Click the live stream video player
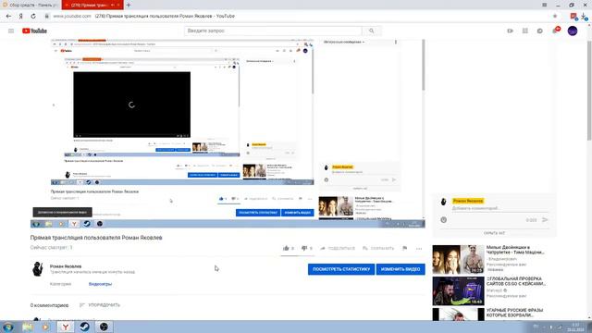 [228, 133]
